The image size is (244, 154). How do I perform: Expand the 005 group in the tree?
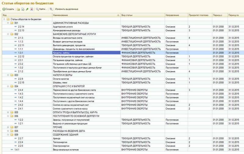[8, 112]
